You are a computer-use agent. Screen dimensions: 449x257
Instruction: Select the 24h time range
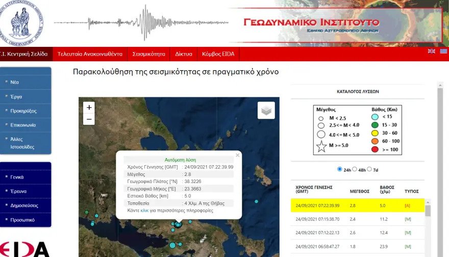[x=340, y=169]
